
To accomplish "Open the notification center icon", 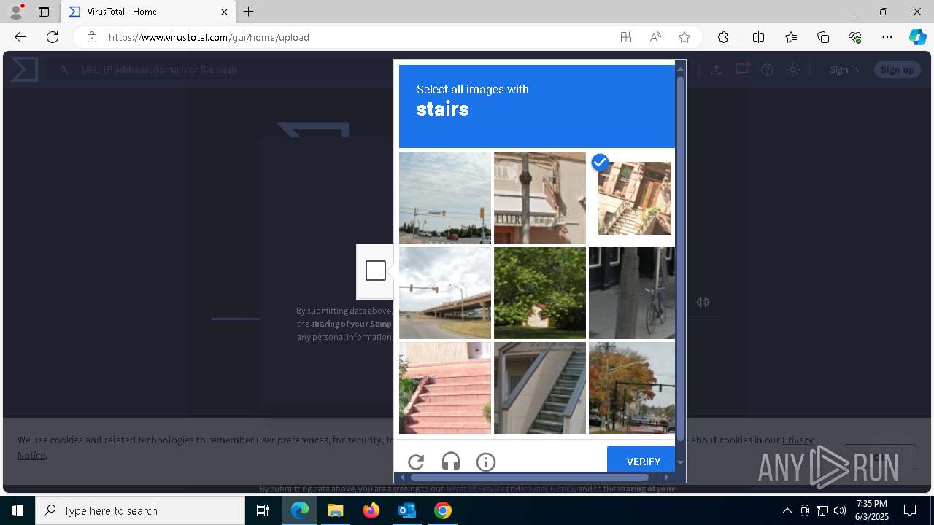I will 910,510.
